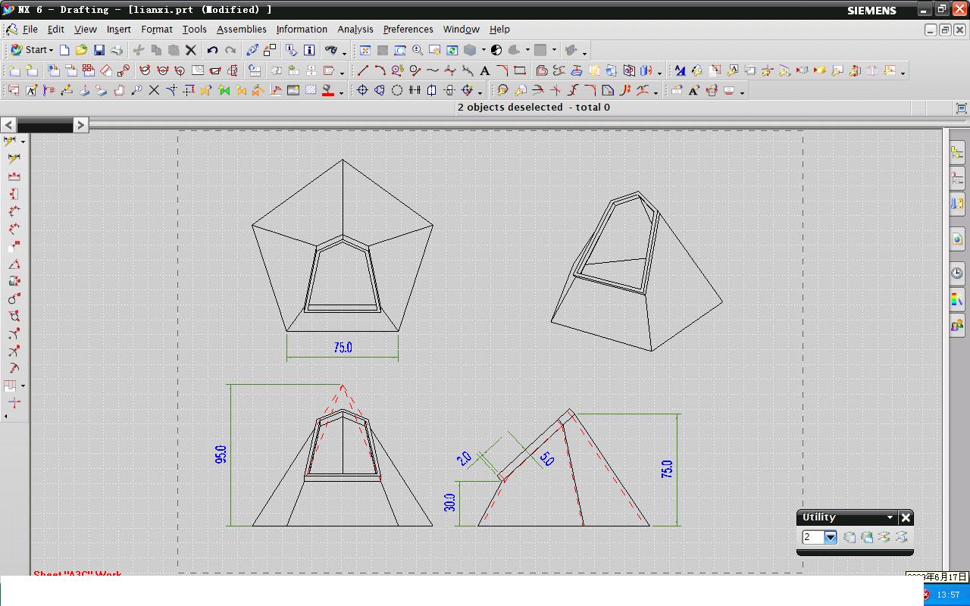Viewport: 970px width, 606px height.
Task: Select the Line sketch tool
Action: click(x=363, y=70)
